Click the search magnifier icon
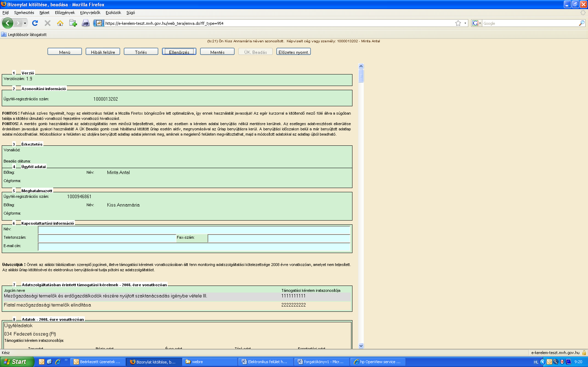This screenshot has height=367, width=588. (581, 23)
